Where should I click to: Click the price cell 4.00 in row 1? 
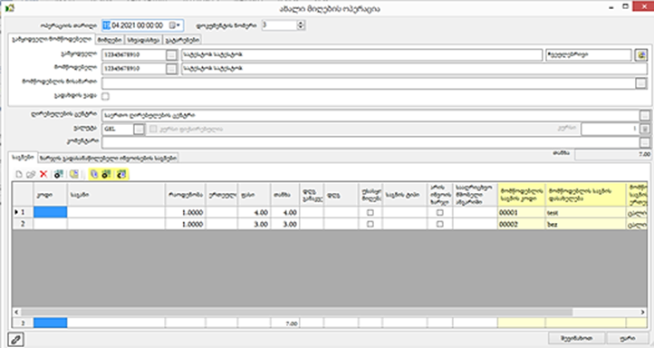pos(254,212)
